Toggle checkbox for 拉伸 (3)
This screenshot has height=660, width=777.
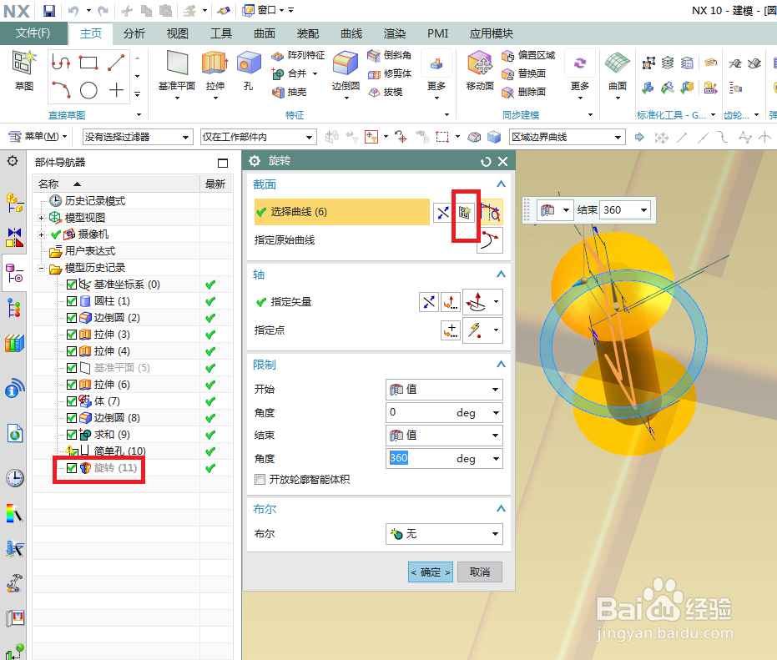coord(72,335)
